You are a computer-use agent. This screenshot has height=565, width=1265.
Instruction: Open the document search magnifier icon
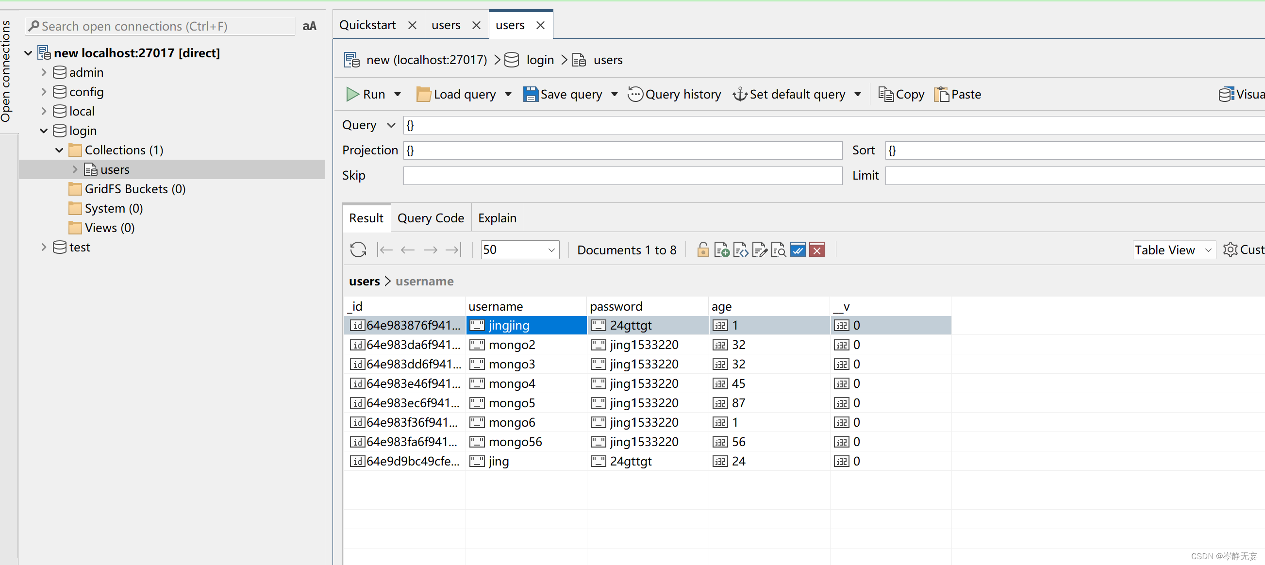pyautogui.click(x=778, y=250)
